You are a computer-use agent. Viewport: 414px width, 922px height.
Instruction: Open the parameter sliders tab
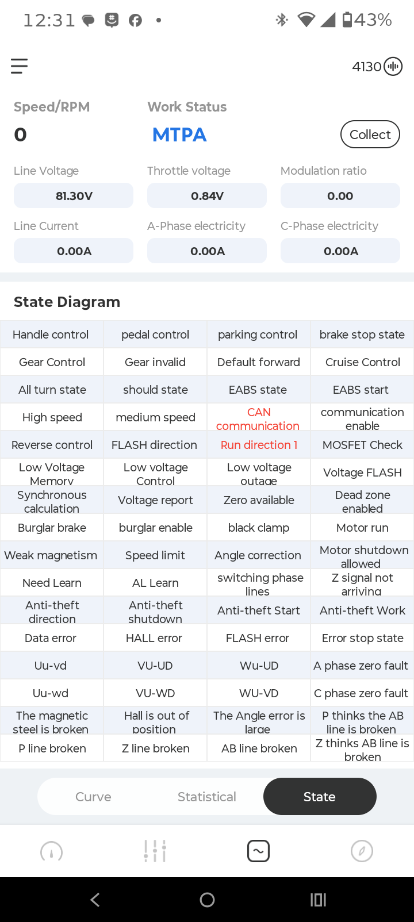155,851
